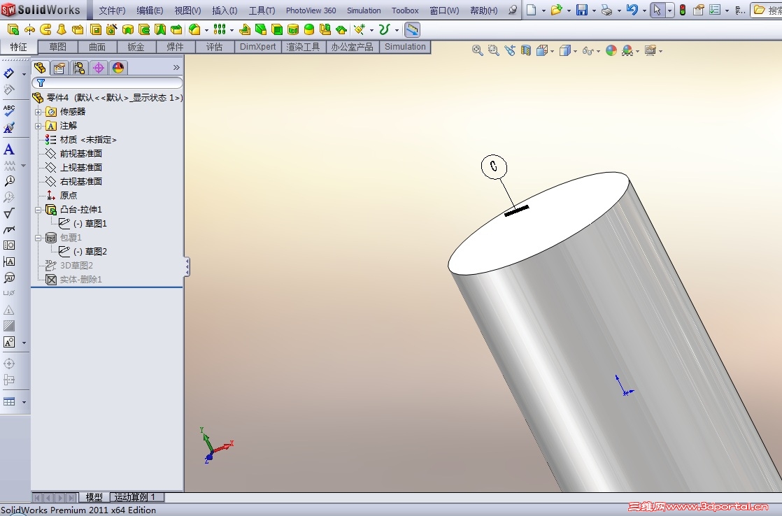
Task: Select the Wrap tool cylinder icon
Action: [293, 30]
